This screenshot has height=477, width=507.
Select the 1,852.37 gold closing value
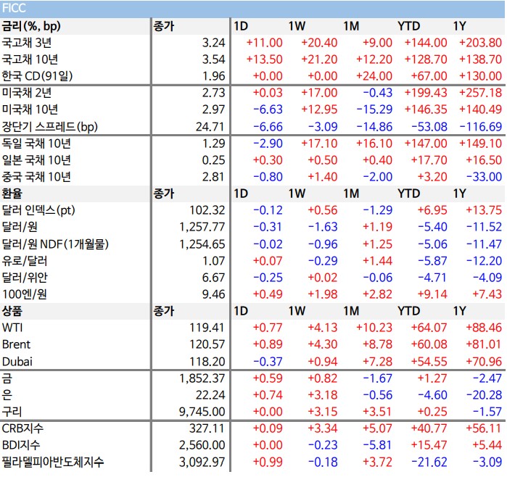click(202, 378)
